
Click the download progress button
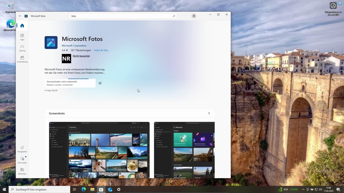tap(70, 83)
